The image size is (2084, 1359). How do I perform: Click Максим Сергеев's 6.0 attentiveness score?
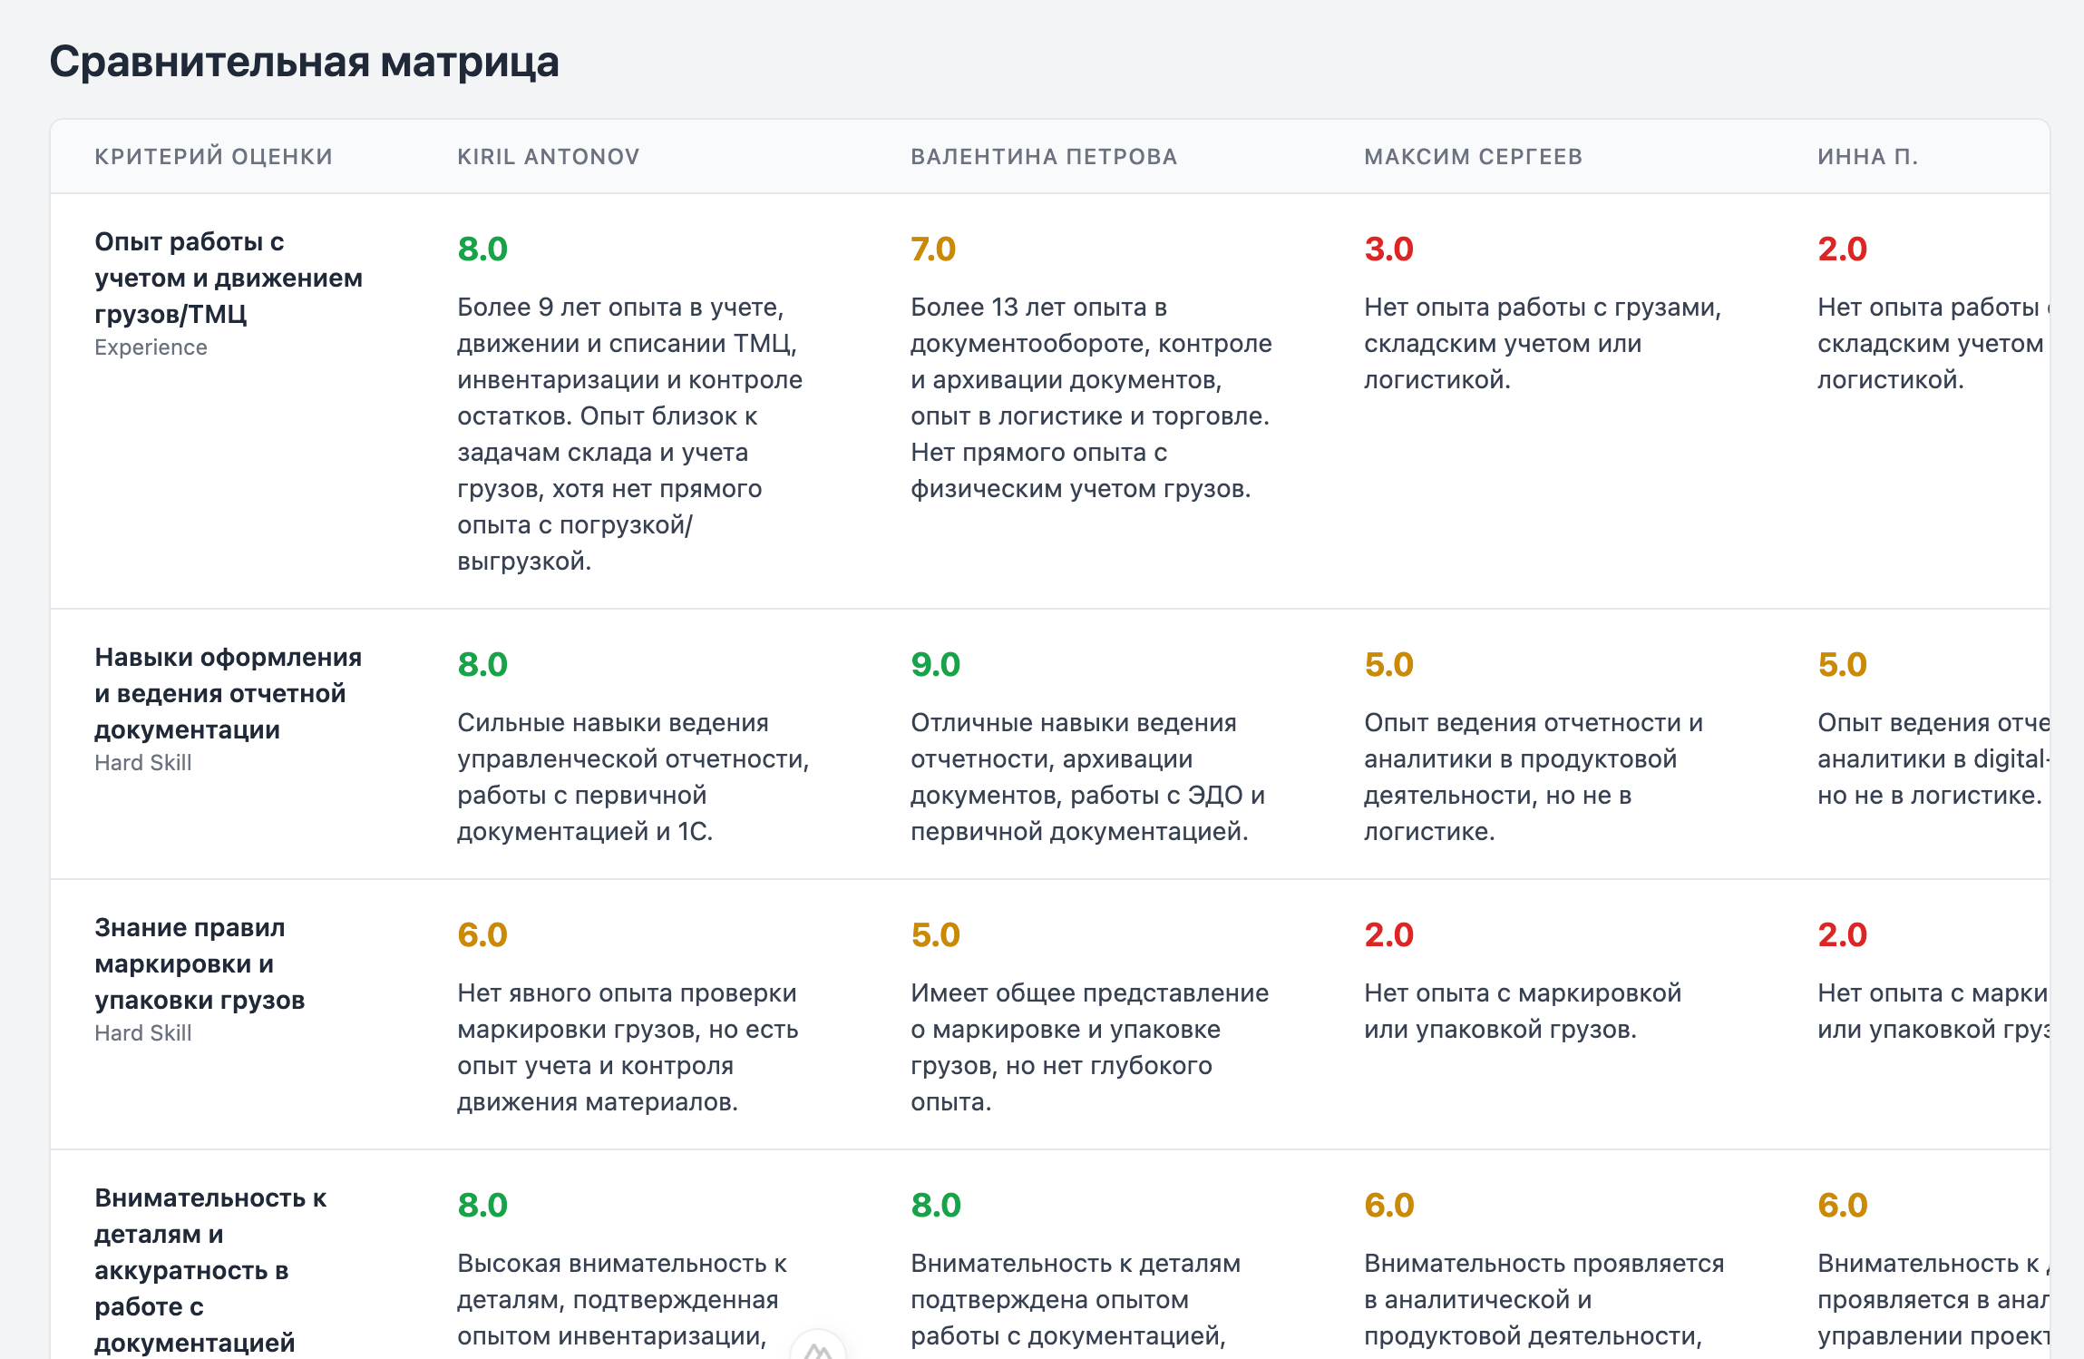click(x=1388, y=1205)
